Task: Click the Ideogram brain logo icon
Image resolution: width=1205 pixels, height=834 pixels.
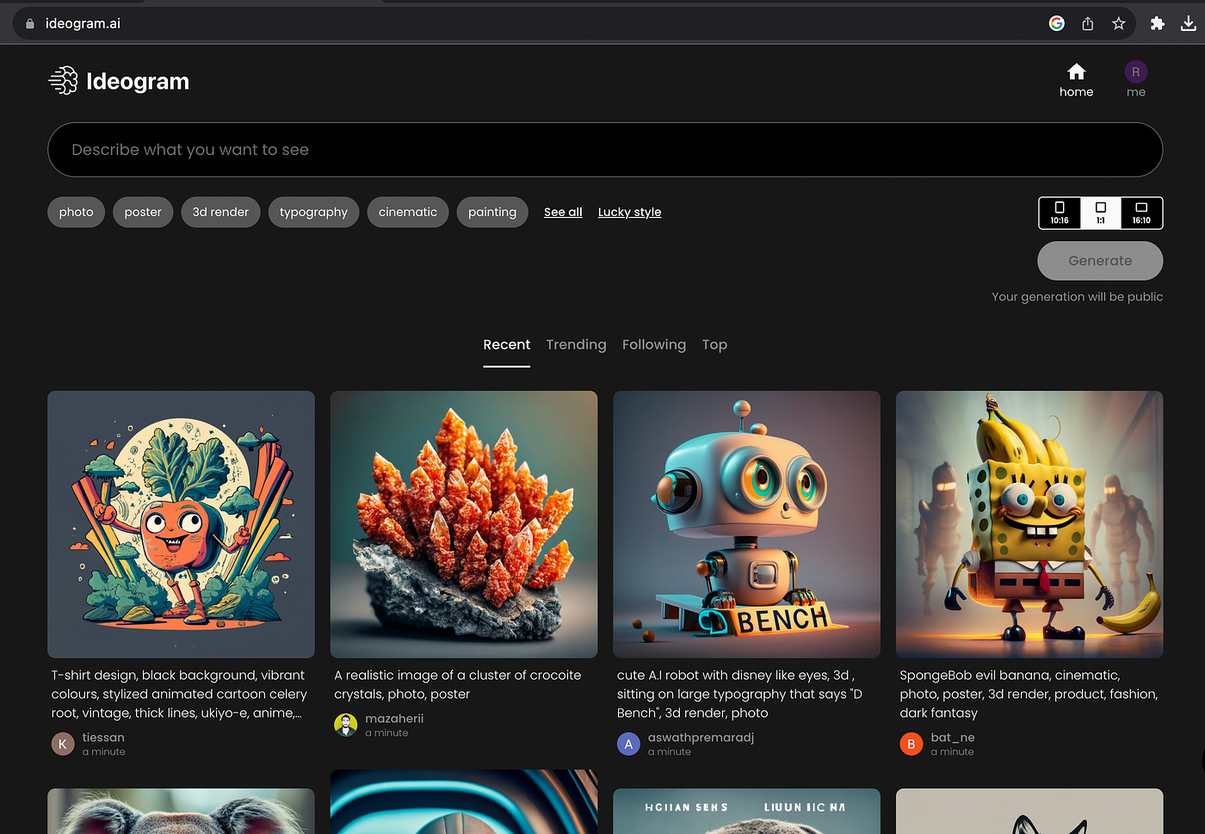Action: click(x=64, y=81)
